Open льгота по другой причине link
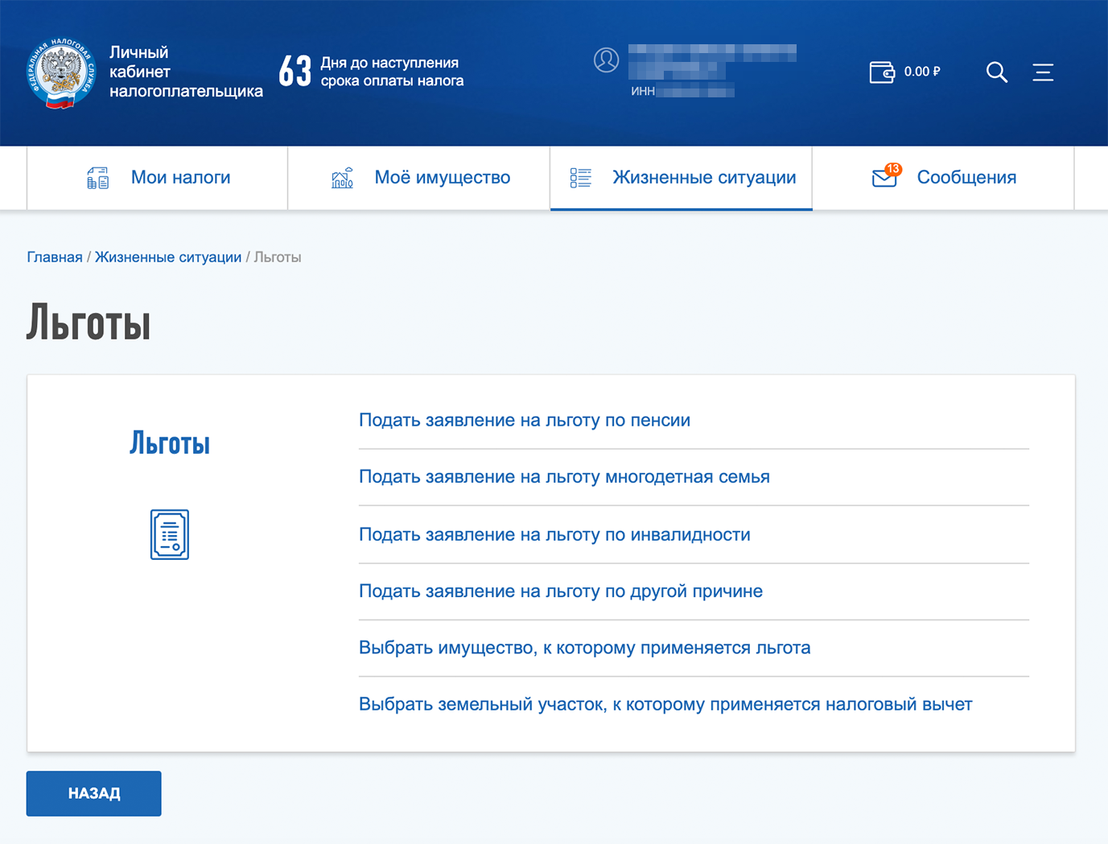 [x=561, y=591]
